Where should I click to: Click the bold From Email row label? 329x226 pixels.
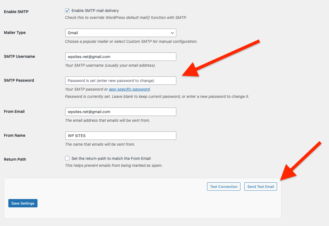point(14,111)
